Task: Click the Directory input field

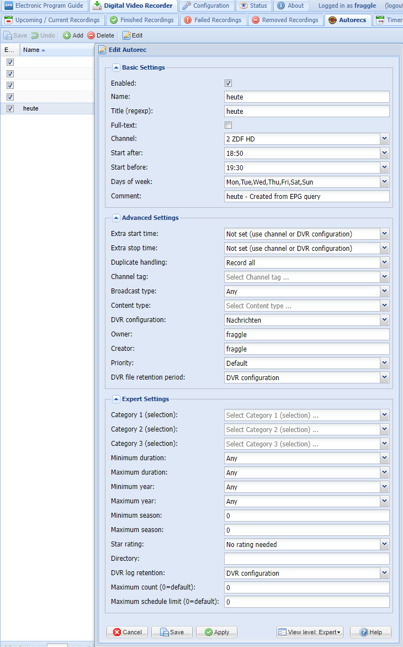Action: coord(306,559)
